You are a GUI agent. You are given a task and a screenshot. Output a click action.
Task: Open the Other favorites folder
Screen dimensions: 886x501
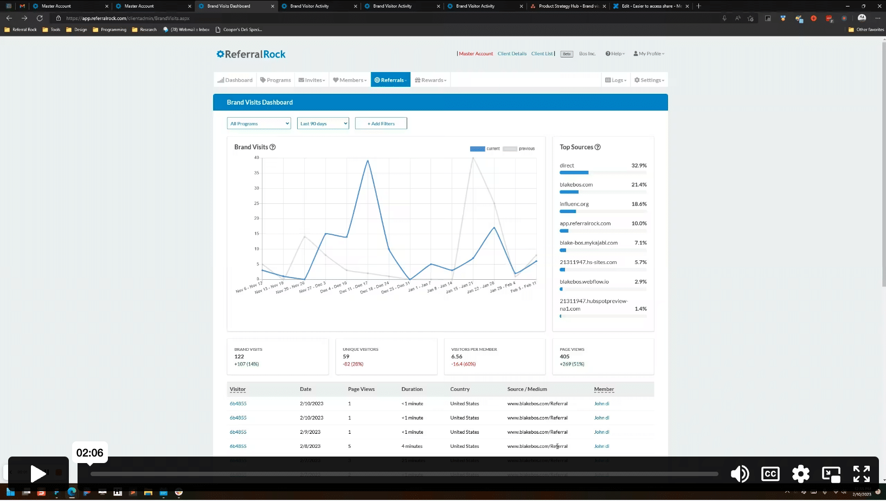pos(866,30)
